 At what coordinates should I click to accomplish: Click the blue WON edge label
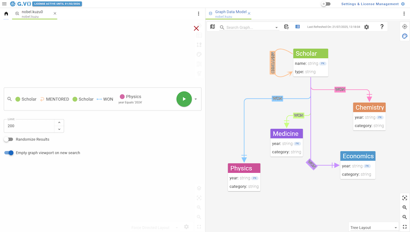(x=277, y=98)
